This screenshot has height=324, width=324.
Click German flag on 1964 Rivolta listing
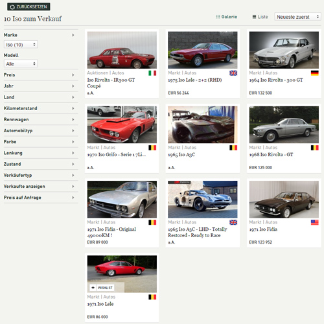pyautogui.click(x=315, y=73)
